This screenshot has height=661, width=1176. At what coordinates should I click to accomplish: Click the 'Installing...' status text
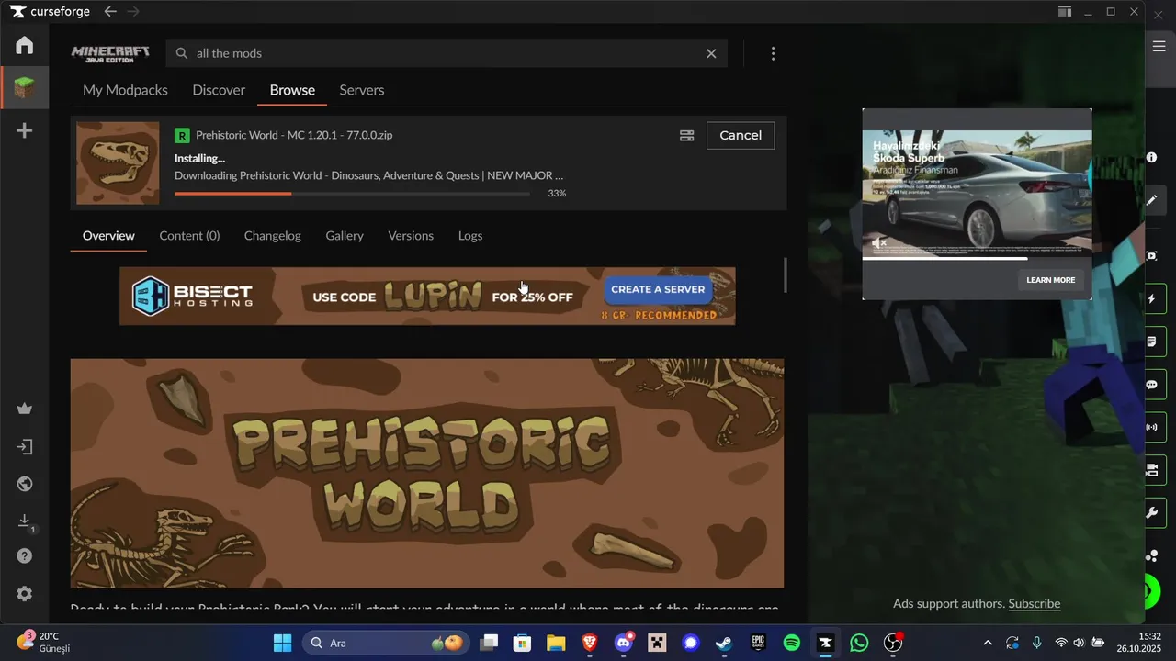[x=199, y=158]
